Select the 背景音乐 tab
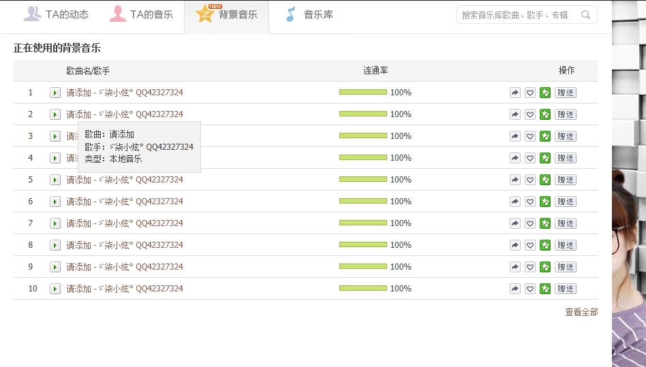The width and height of the screenshot is (646, 367). pyautogui.click(x=227, y=14)
